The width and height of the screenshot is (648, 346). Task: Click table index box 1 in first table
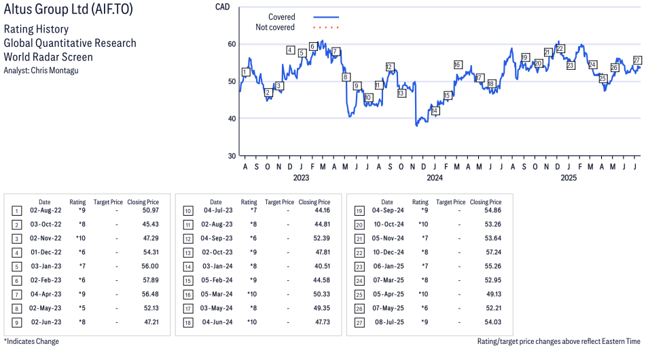(16, 211)
